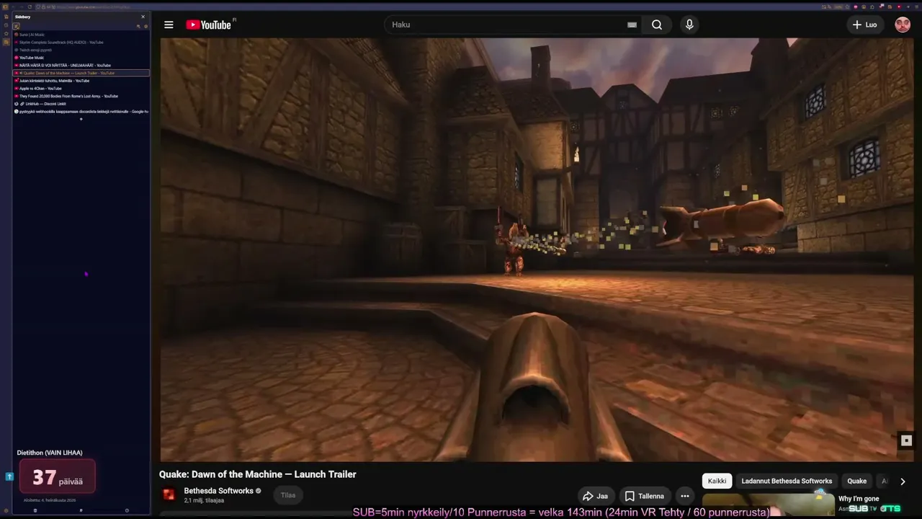This screenshot has width=922, height=519.
Task: Click the square overlay icon on video
Action: [x=906, y=440]
